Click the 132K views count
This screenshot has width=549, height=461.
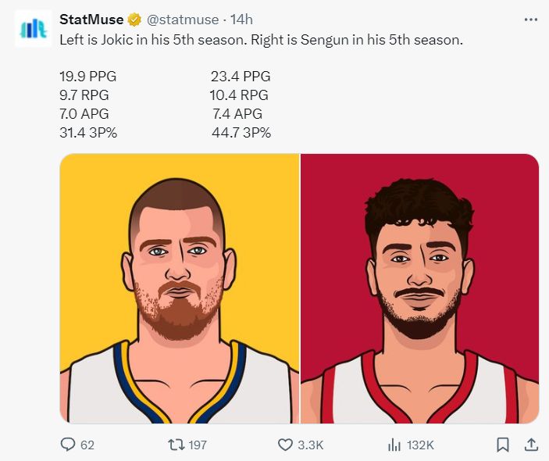(420, 445)
